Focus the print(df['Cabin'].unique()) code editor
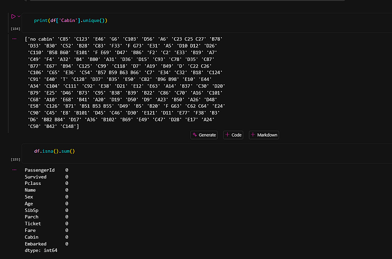Image resolution: width=392 pixels, height=259 pixels. point(196,20)
